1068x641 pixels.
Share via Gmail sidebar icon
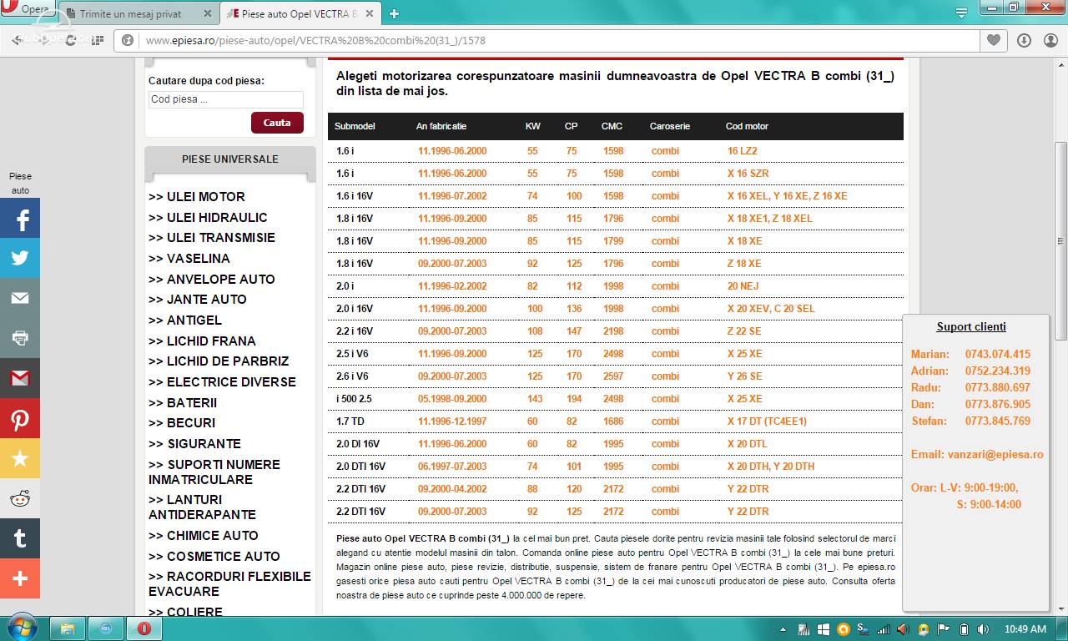[20, 378]
